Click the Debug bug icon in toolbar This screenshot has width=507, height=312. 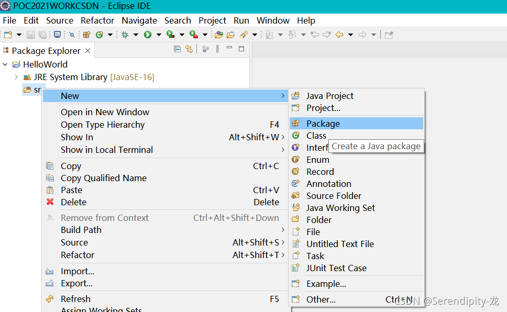point(125,35)
